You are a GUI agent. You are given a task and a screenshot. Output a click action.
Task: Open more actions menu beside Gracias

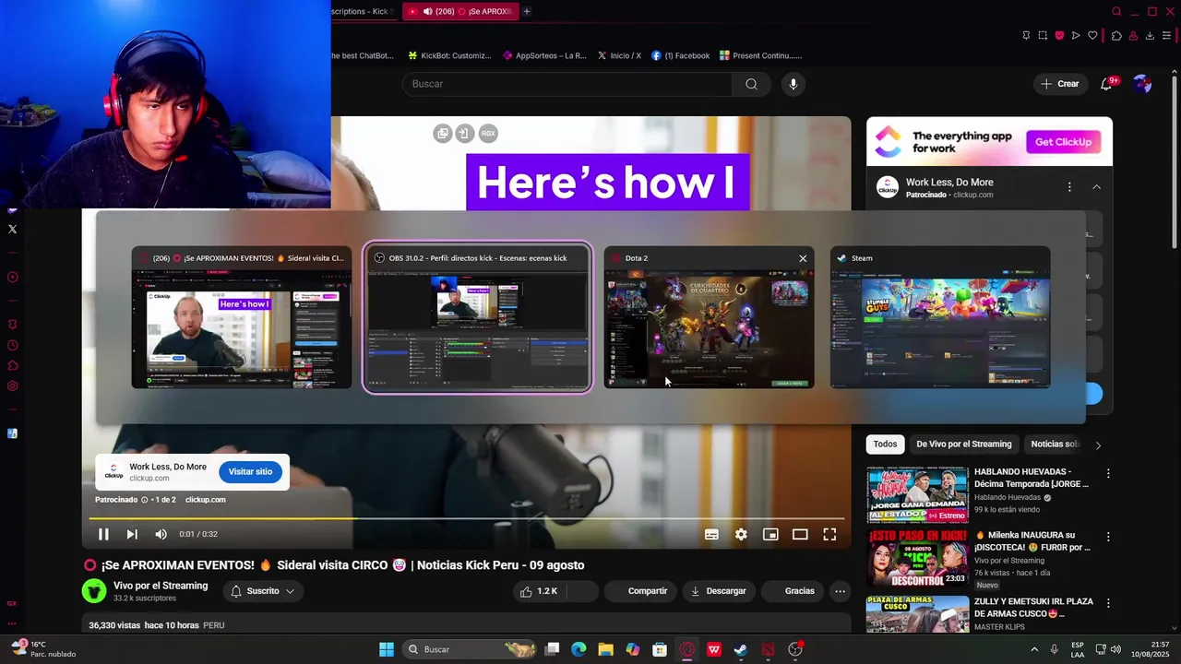[x=840, y=591]
